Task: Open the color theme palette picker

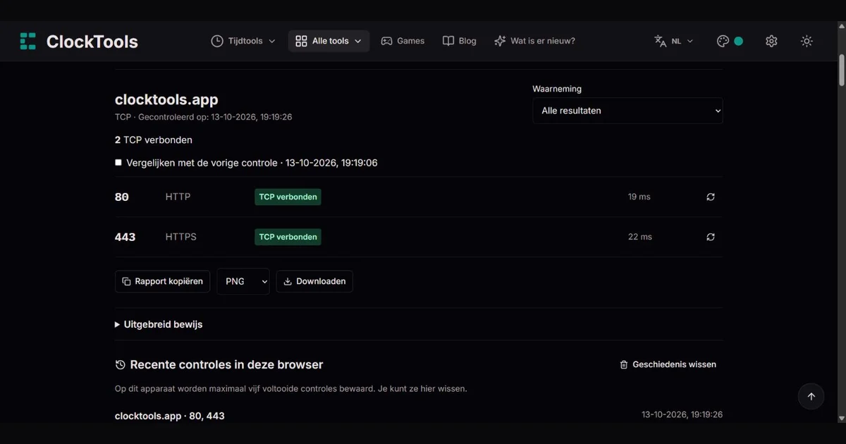Action: click(730, 41)
